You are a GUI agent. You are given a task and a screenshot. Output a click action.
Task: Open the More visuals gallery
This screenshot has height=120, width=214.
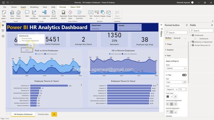[18, 15]
